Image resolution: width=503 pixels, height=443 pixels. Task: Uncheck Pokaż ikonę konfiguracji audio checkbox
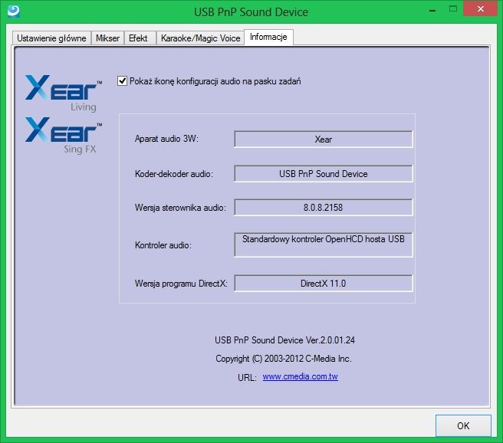122,80
